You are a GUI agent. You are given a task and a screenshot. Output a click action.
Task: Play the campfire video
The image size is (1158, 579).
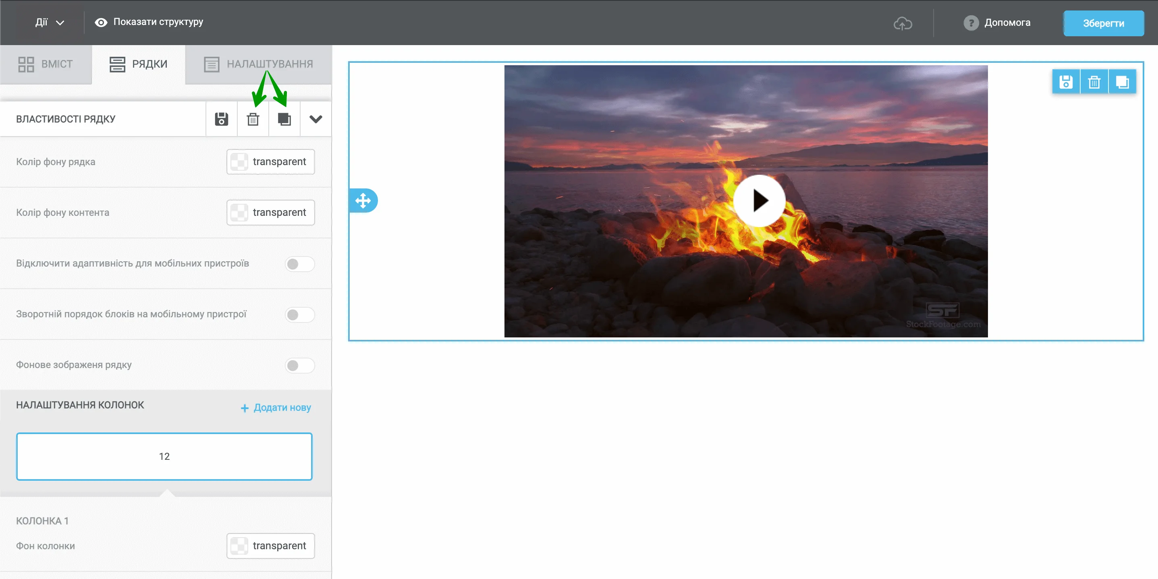click(x=759, y=201)
